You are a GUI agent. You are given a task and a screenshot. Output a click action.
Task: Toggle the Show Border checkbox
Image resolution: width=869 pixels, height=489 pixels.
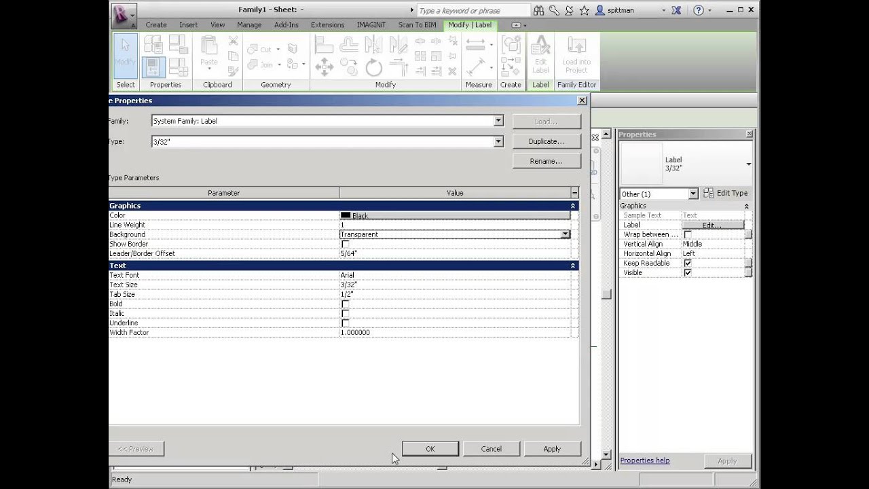(344, 244)
